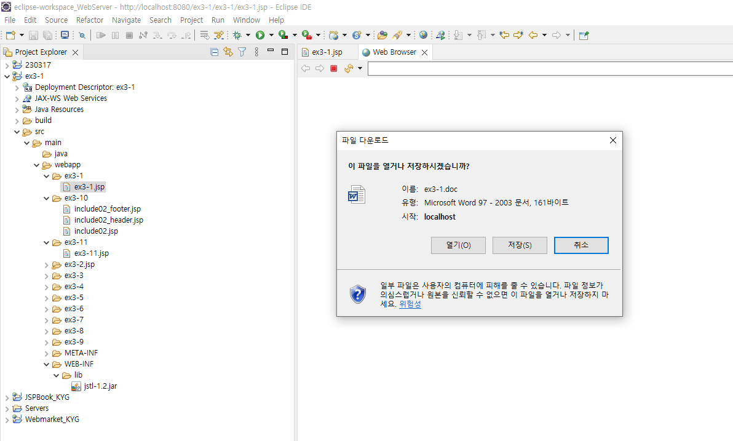Click the New Dynamic Web Project icon

(333, 35)
